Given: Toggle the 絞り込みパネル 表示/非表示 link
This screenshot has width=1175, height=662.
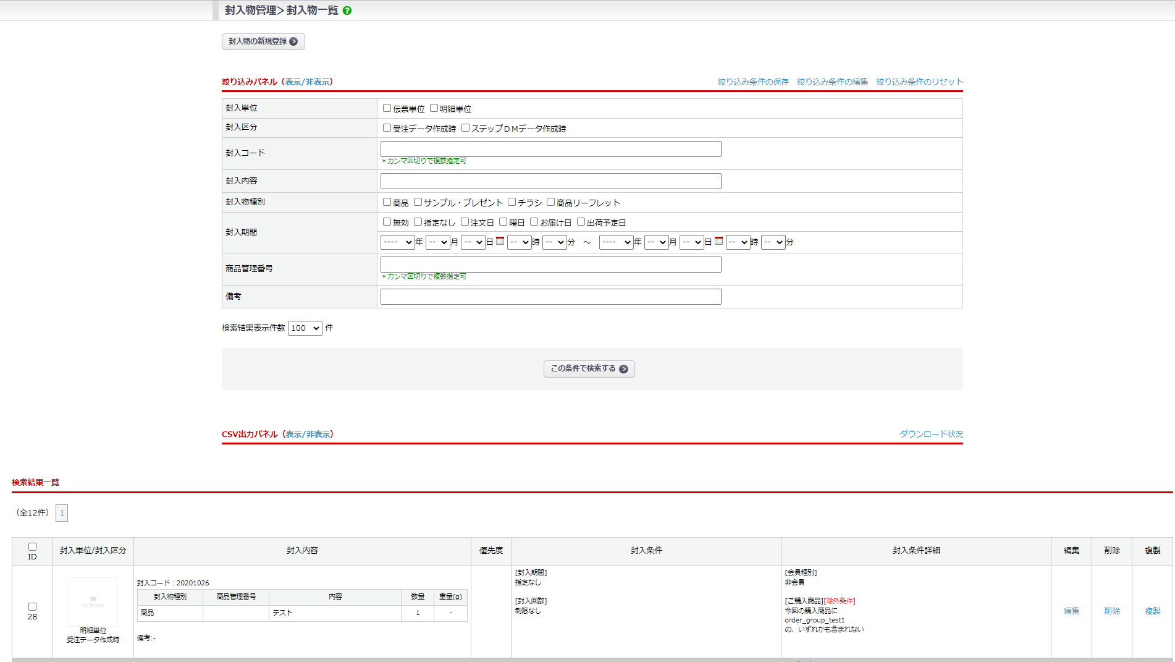Looking at the screenshot, I should pos(307,82).
